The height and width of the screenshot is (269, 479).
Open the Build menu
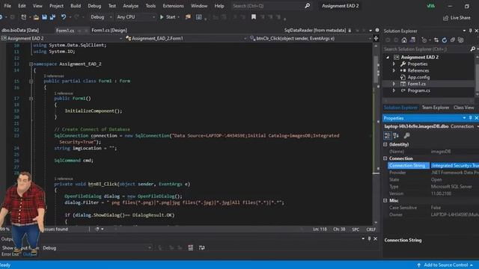coord(76,6)
